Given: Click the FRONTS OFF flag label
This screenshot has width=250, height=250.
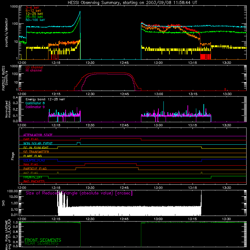Looking at the screenshot, I should pyautogui.click(x=33, y=177).
